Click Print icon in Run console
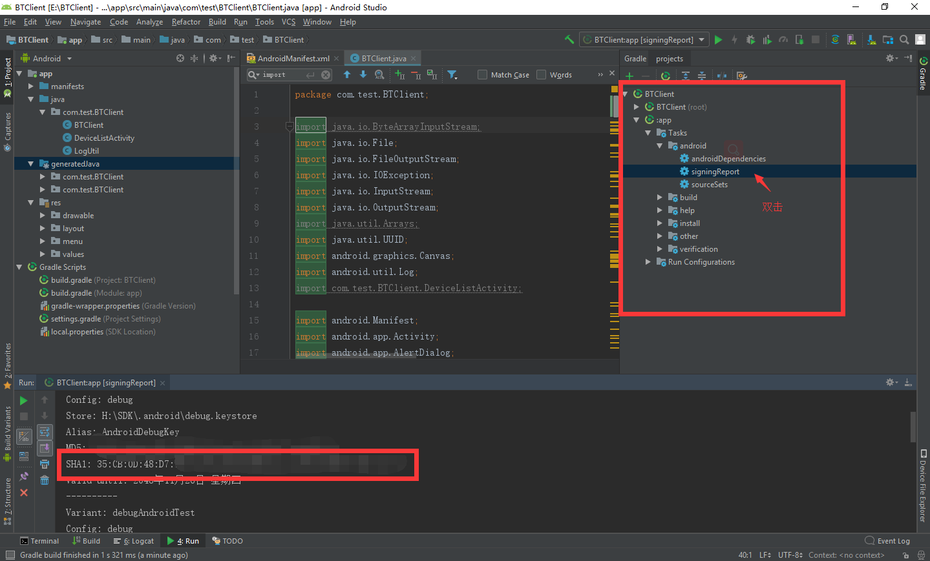930x561 pixels. [45, 464]
